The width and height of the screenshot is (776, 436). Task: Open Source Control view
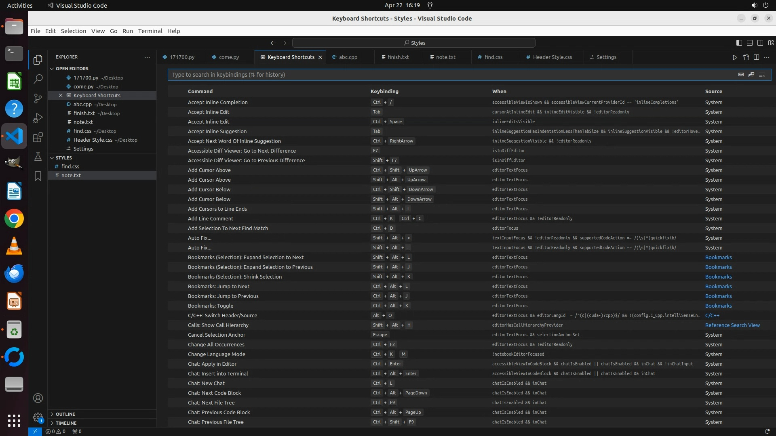coord(38,98)
